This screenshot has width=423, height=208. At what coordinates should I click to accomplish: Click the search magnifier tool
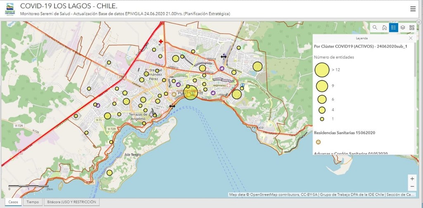point(375,28)
